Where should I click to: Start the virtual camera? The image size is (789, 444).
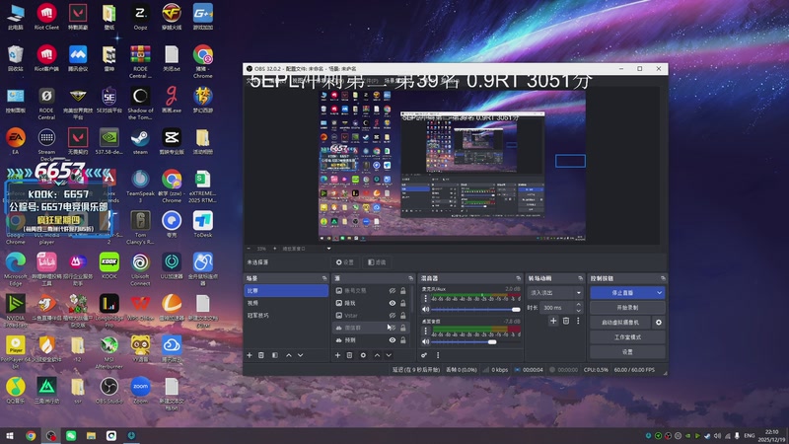[620, 323]
